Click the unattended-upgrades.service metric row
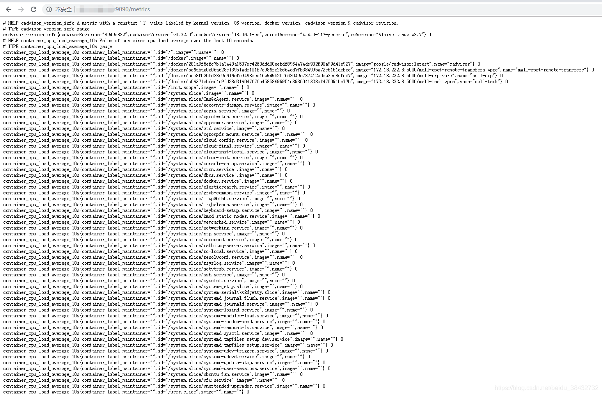602x395 pixels. 164,386
